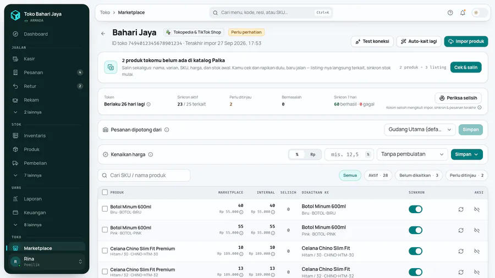Click the Impor produk button
Screen dimensions: 495x278
coord(466,41)
